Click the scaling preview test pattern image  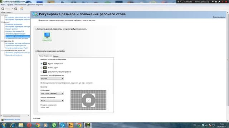pos(88,100)
